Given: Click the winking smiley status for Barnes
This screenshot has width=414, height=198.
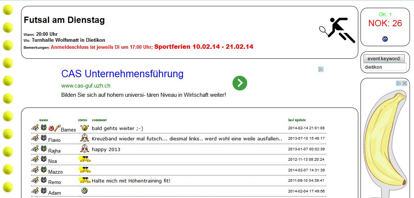Looking at the screenshot, I should click(84, 128).
